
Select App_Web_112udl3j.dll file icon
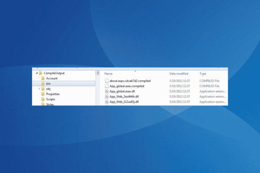tap(107, 102)
